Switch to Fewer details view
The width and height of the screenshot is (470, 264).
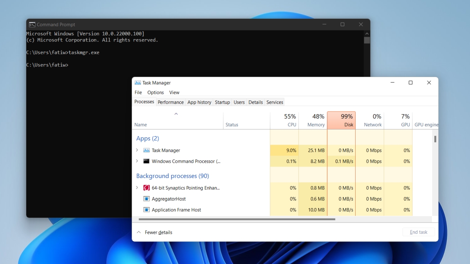tap(158, 232)
